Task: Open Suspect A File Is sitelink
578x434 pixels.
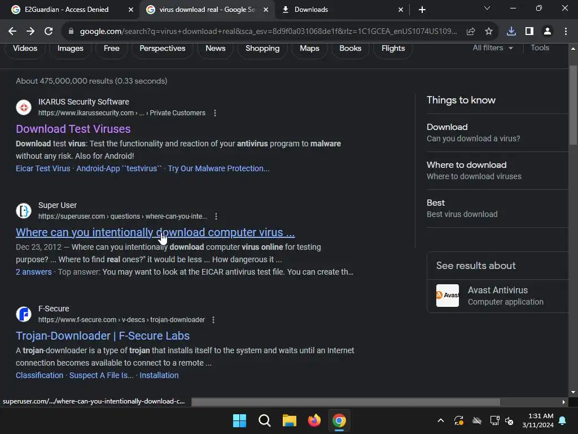Action: [102, 375]
